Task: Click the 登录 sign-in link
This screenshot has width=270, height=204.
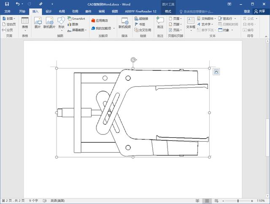Action: point(247,11)
